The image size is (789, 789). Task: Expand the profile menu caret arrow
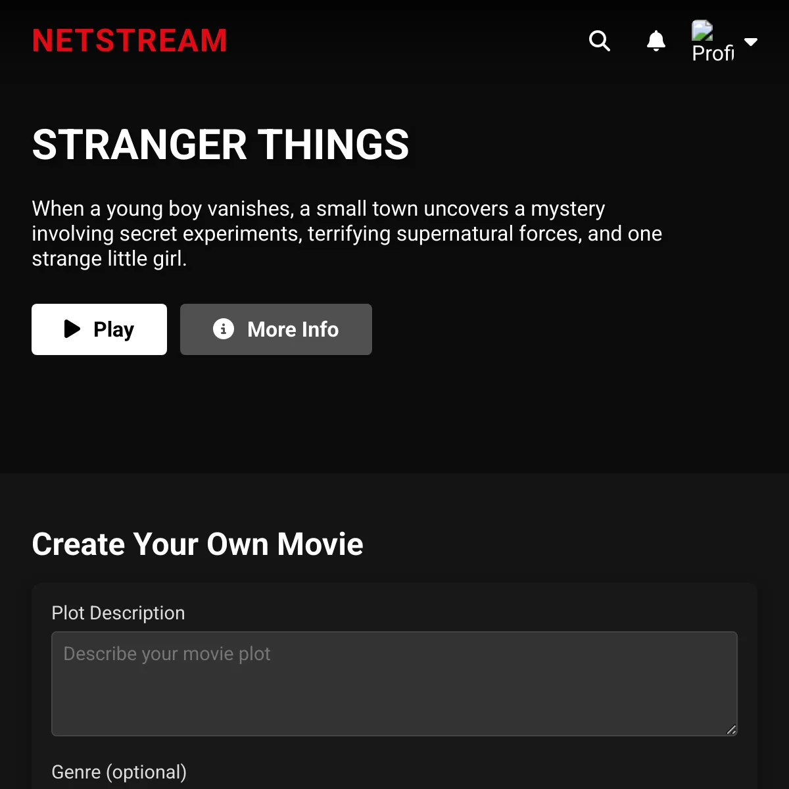[751, 41]
